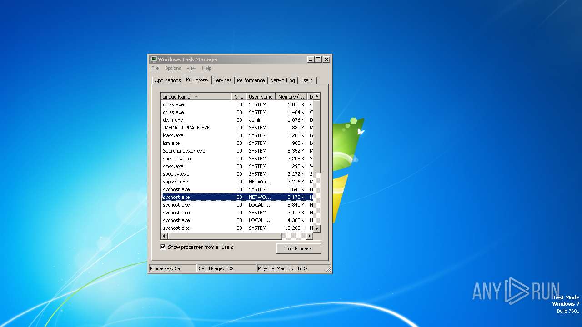Click the vertical scrollbar thumb
Image resolution: width=582 pixels, height=327 pixels.
click(317, 136)
